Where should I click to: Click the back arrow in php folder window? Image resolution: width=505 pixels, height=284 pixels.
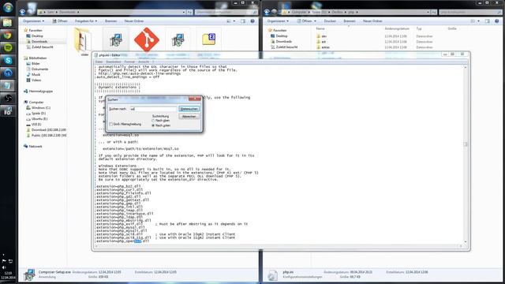point(267,12)
